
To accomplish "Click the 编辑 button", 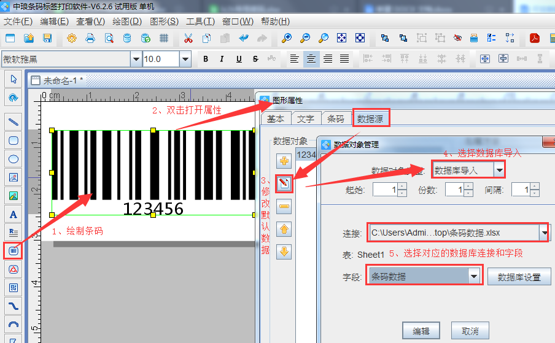I will [421, 331].
